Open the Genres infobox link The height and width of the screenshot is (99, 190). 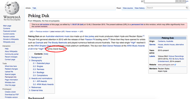152,44
